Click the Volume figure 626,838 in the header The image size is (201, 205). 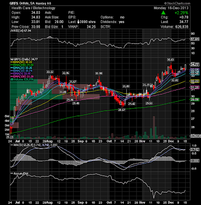(x=182, y=27)
